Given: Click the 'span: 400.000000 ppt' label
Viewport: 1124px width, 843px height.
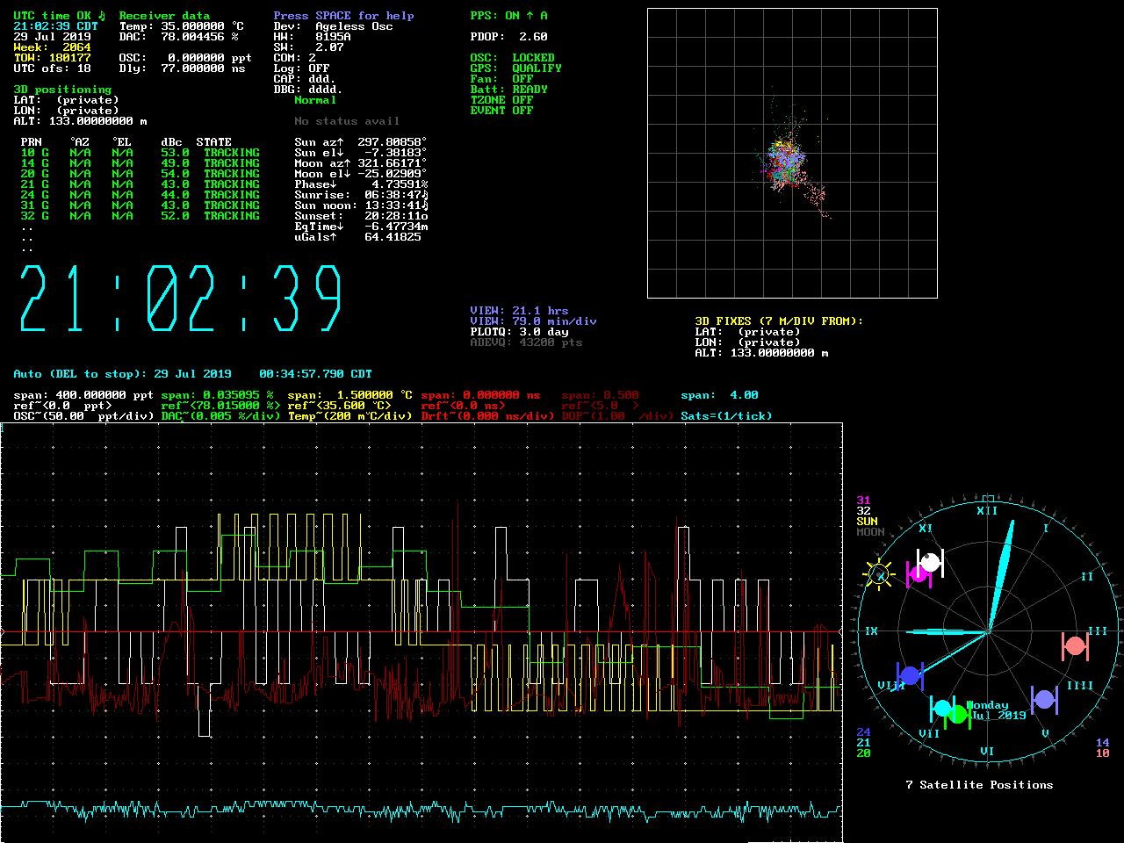Looking at the screenshot, I should pos(83,395).
